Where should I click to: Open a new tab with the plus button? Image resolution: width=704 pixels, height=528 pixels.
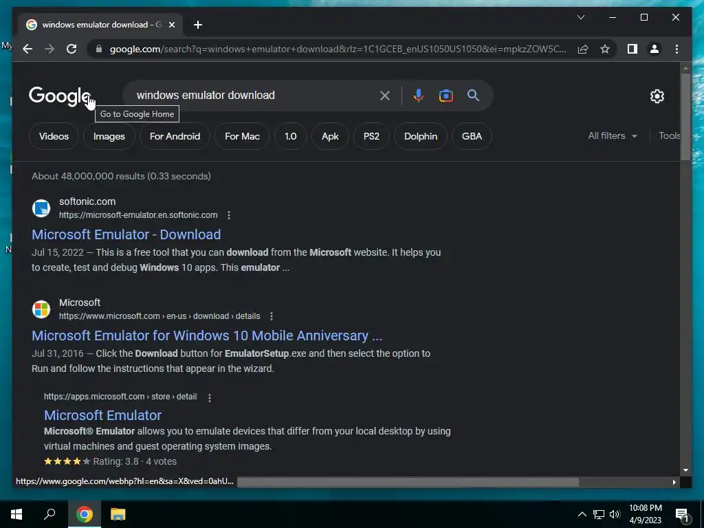point(198,25)
